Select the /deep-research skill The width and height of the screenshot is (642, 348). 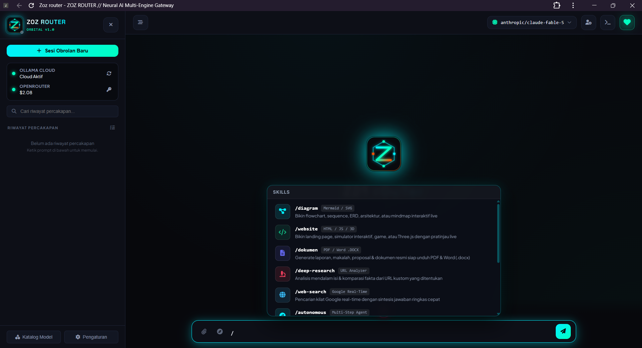click(383, 274)
